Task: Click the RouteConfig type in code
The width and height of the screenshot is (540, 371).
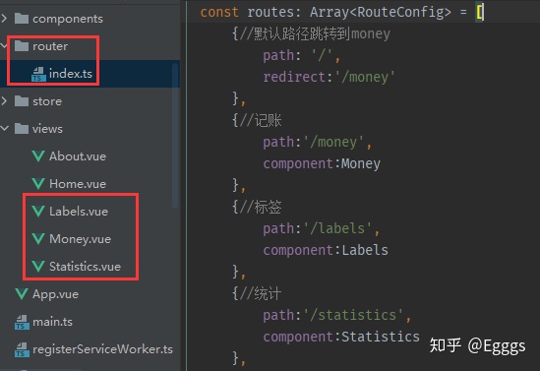Action: (x=400, y=12)
